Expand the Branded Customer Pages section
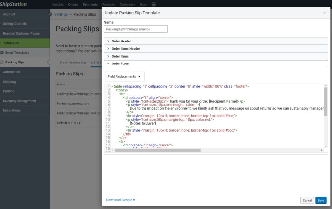This screenshot has height=209, width=332. pyautogui.click(x=25, y=34)
